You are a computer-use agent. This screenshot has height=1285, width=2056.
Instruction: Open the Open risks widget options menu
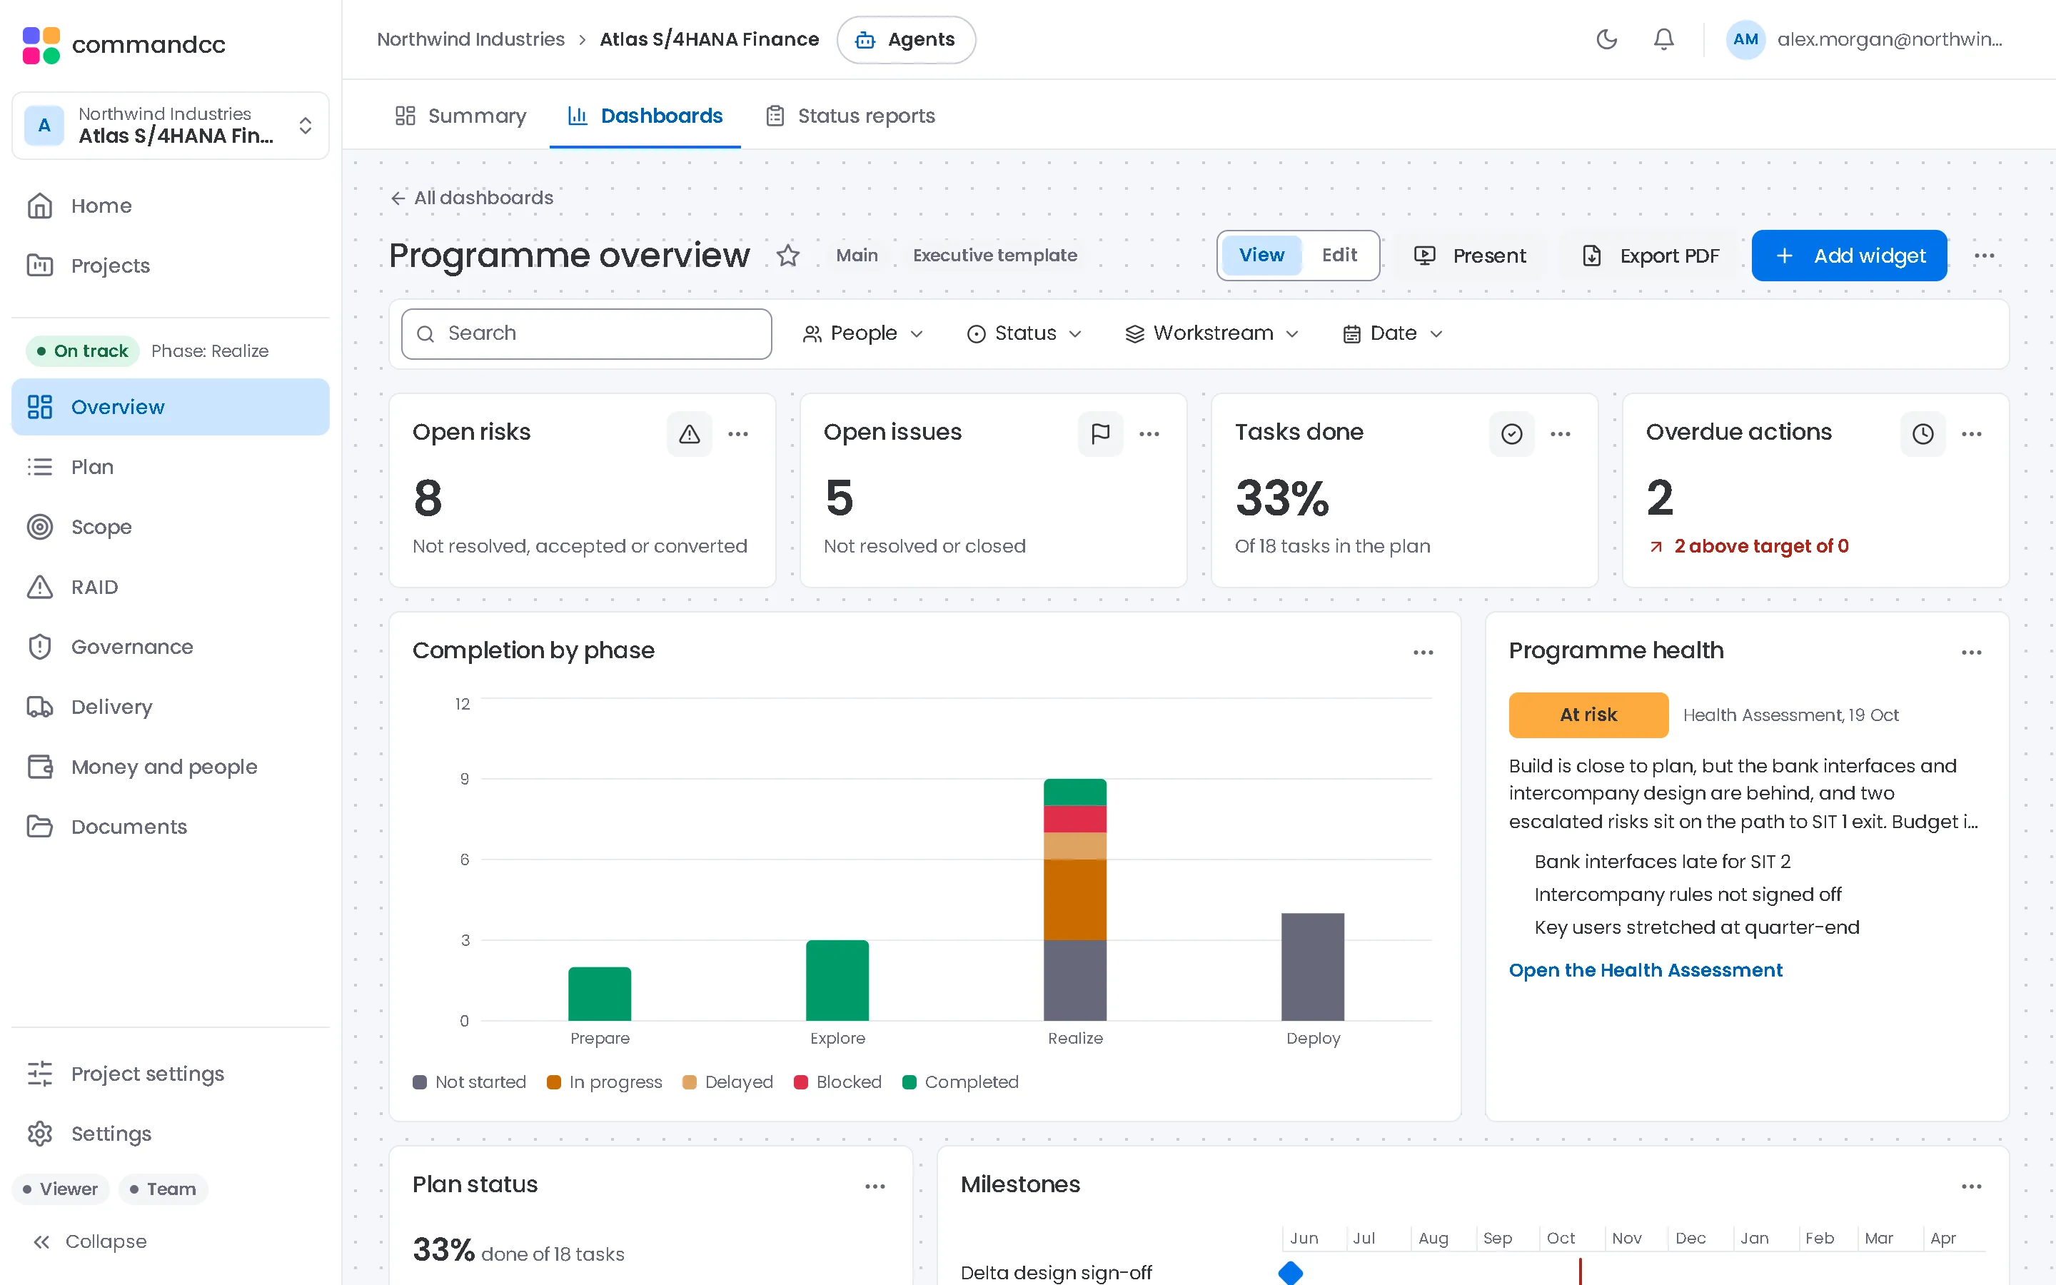point(738,433)
